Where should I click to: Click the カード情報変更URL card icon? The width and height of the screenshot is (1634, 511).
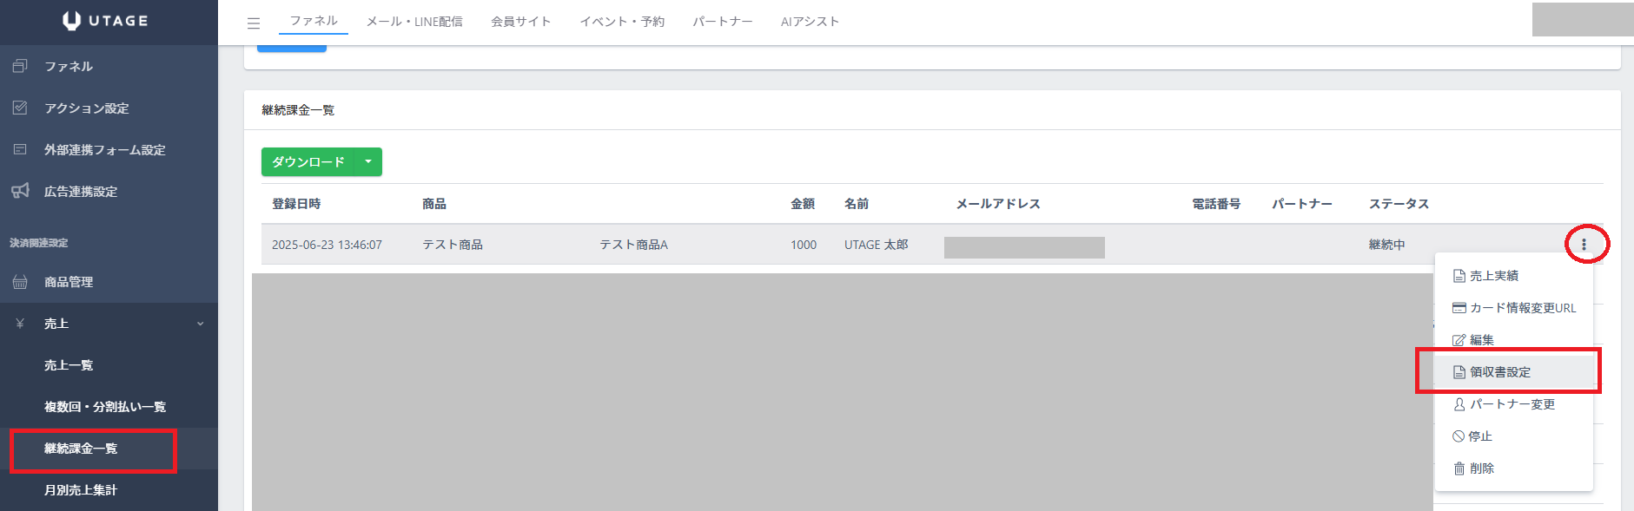click(1459, 308)
